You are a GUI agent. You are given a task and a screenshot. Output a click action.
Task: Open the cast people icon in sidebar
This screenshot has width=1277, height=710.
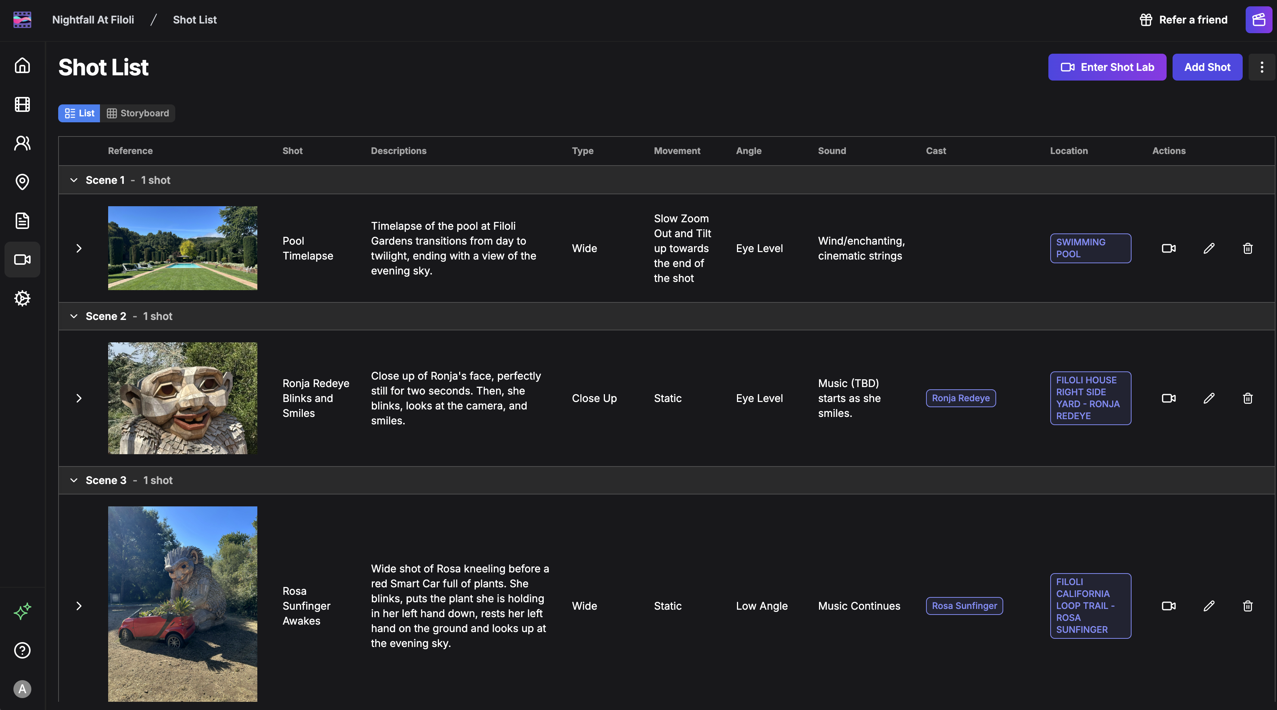point(22,143)
